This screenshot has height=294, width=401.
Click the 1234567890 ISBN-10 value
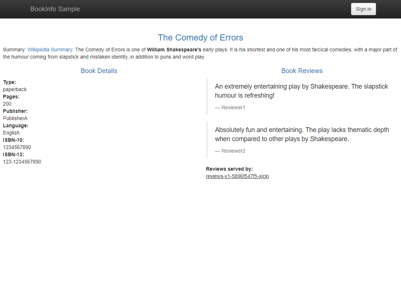pos(17,147)
